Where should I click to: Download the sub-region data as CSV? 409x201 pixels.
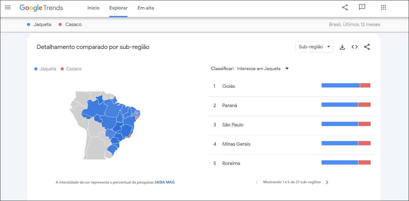click(342, 47)
